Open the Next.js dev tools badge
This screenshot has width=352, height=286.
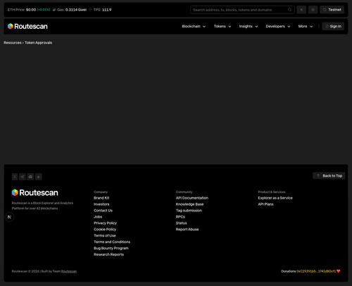(10, 217)
